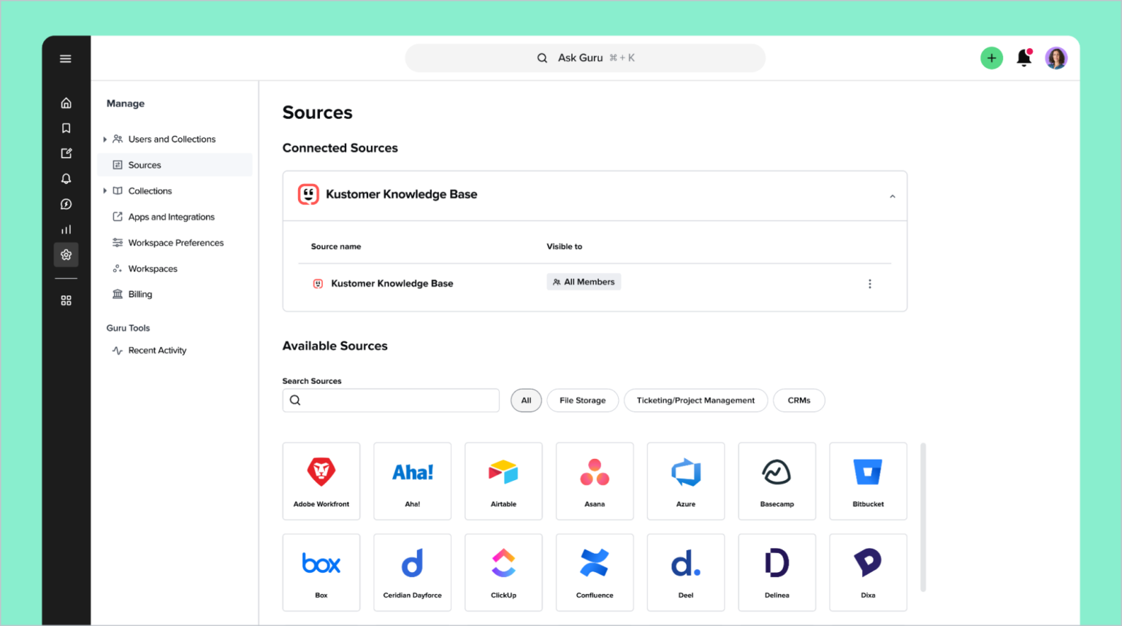The image size is (1122, 626).
Task: Open notifications via the bell icon
Action: (x=1024, y=58)
